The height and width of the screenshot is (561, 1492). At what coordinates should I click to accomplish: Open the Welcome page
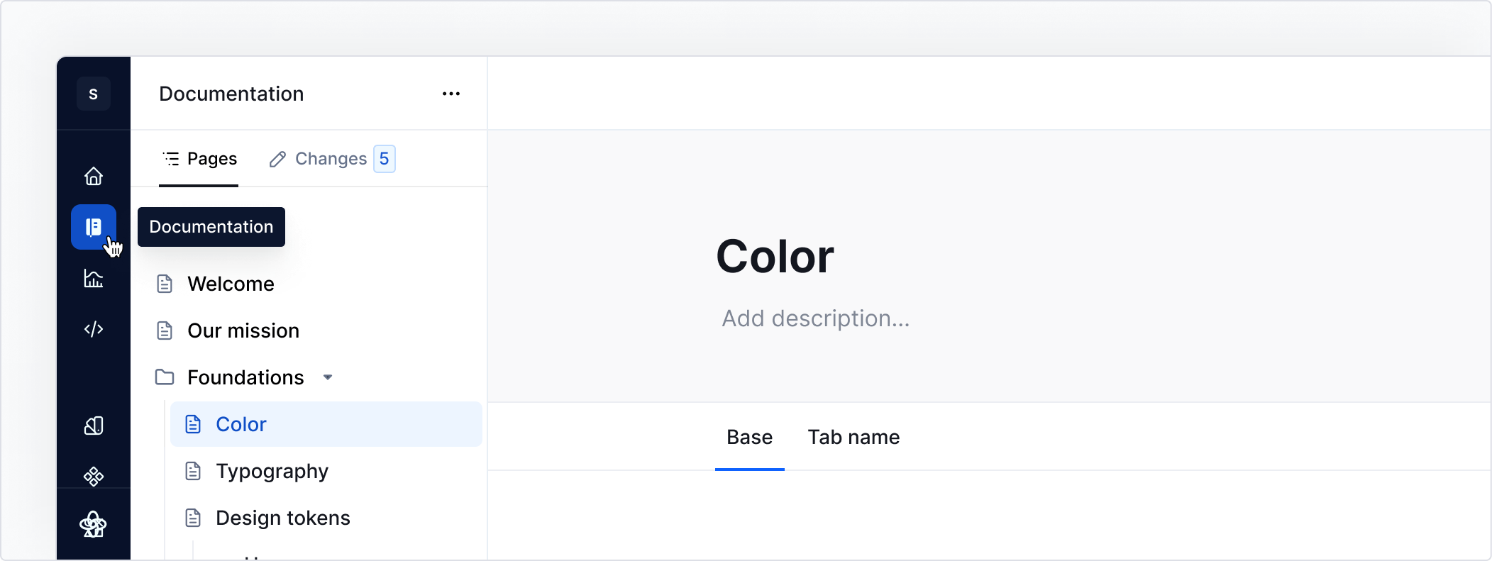point(231,284)
